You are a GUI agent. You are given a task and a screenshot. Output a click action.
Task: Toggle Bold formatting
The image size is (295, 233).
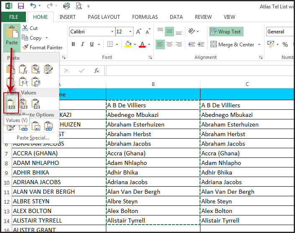[73, 45]
